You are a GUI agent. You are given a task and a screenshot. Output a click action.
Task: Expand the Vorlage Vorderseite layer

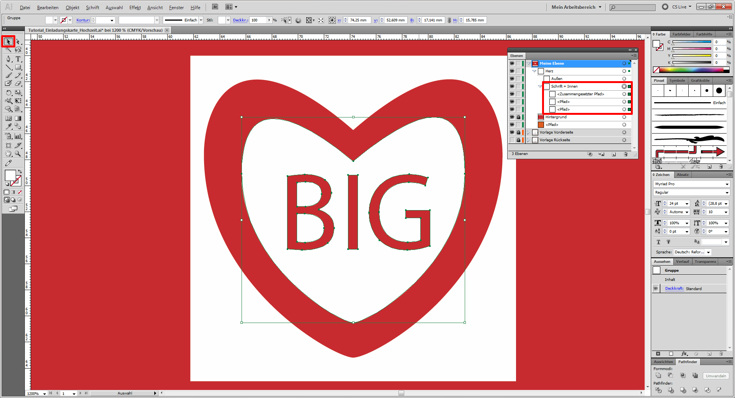coord(528,132)
